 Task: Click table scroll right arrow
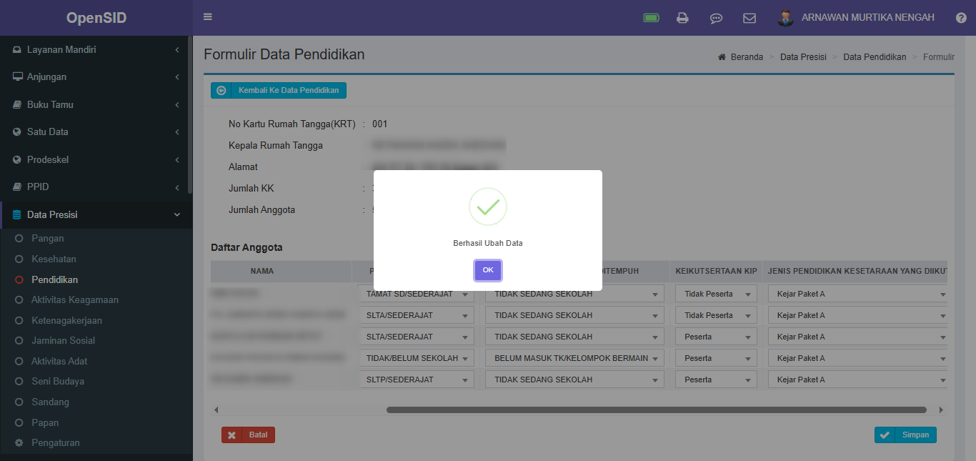(942, 410)
